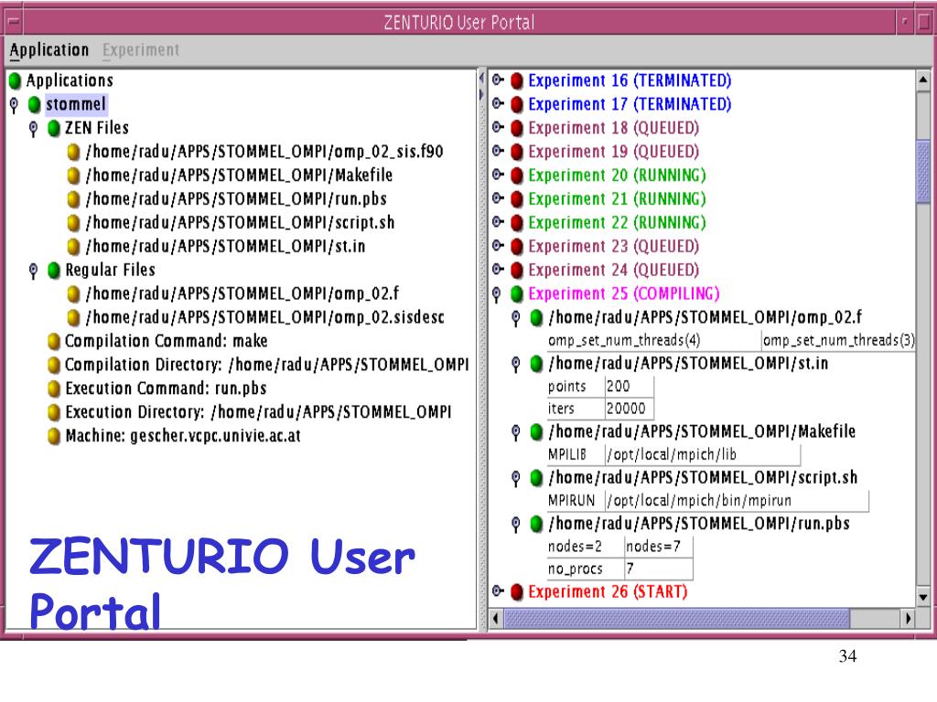Select /home/radu/APPS/STOMMEL_OMPI/omp_02_sis.f90 file
The height and width of the screenshot is (702, 937).
coord(264,152)
